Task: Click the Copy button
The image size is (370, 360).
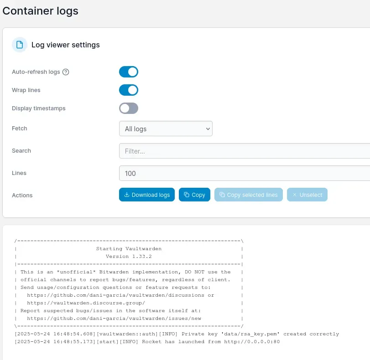Action: pyautogui.click(x=194, y=195)
